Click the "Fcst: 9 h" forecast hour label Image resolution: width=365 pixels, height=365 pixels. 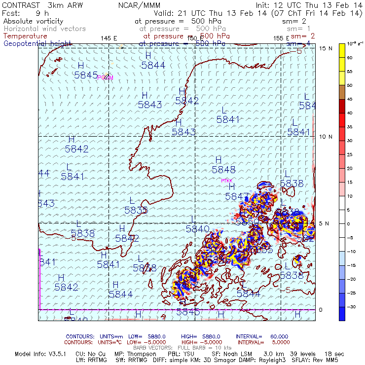pos(25,13)
